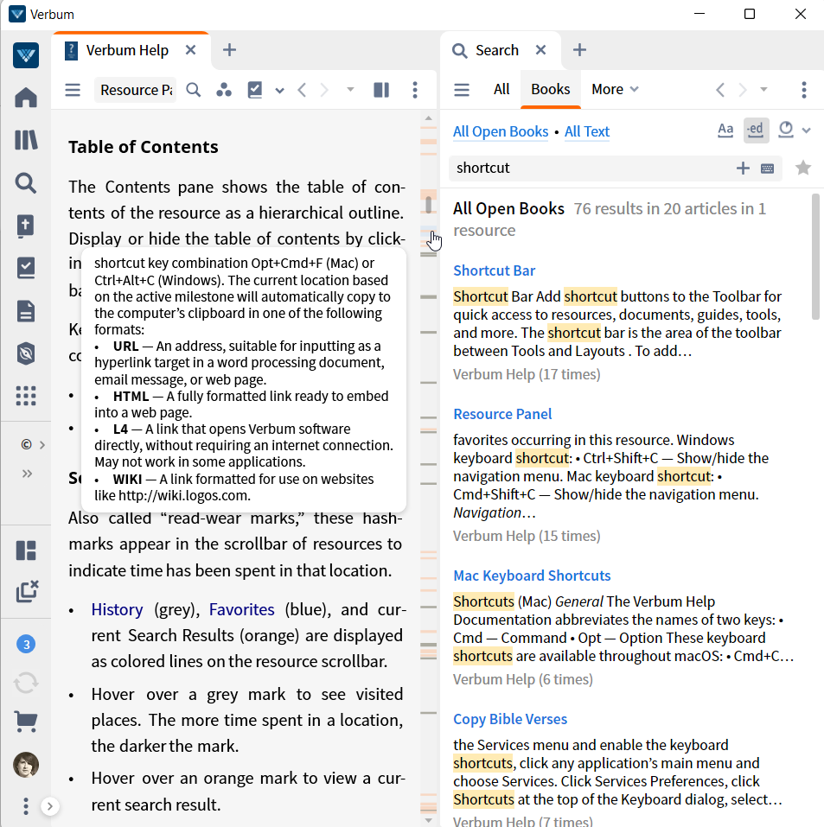Expand the More search types dropdown
Viewport: 824px width, 827px height.
click(x=615, y=90)
